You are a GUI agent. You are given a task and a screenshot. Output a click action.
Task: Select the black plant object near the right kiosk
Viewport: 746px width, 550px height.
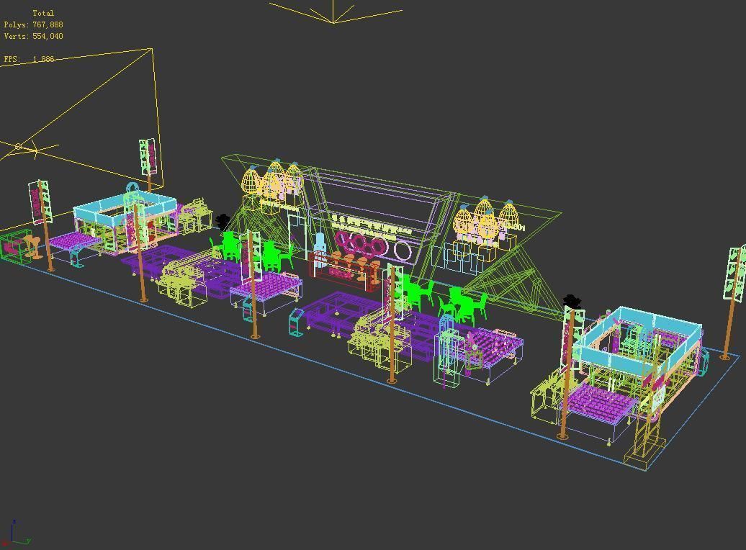(572, 301)
